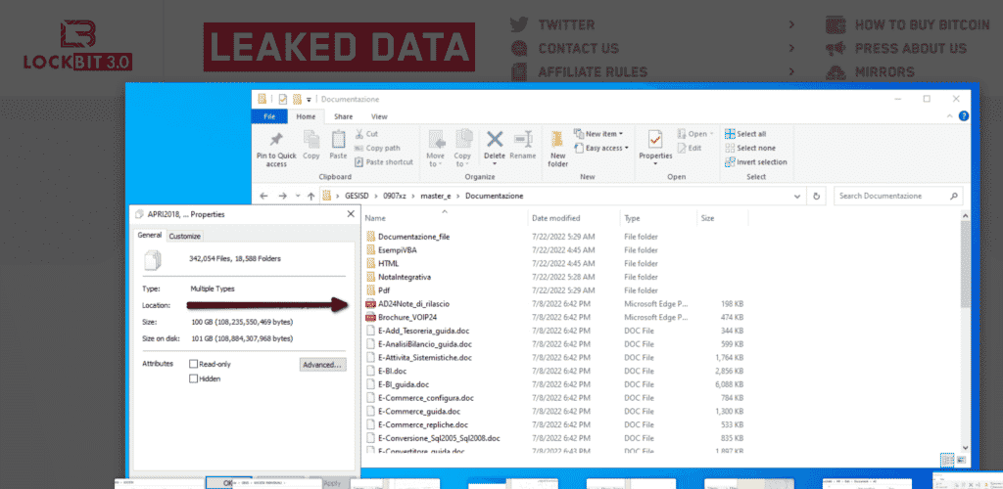This screenshot has height=489, width=1003.
Task: Click the Copy to icon
Action: [x=463, y=139]
